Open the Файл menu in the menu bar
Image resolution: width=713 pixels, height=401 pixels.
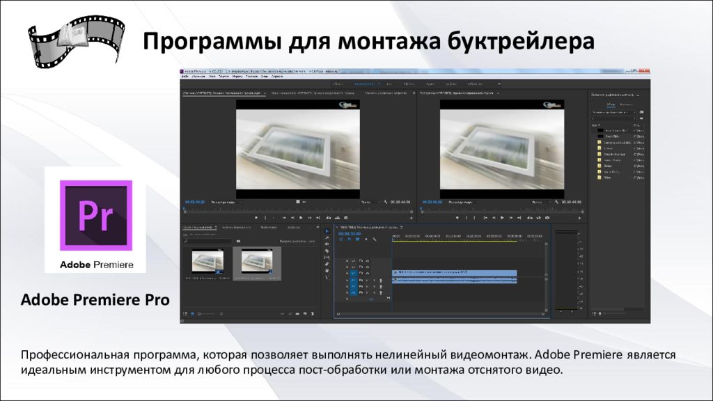tap(185, 77)
